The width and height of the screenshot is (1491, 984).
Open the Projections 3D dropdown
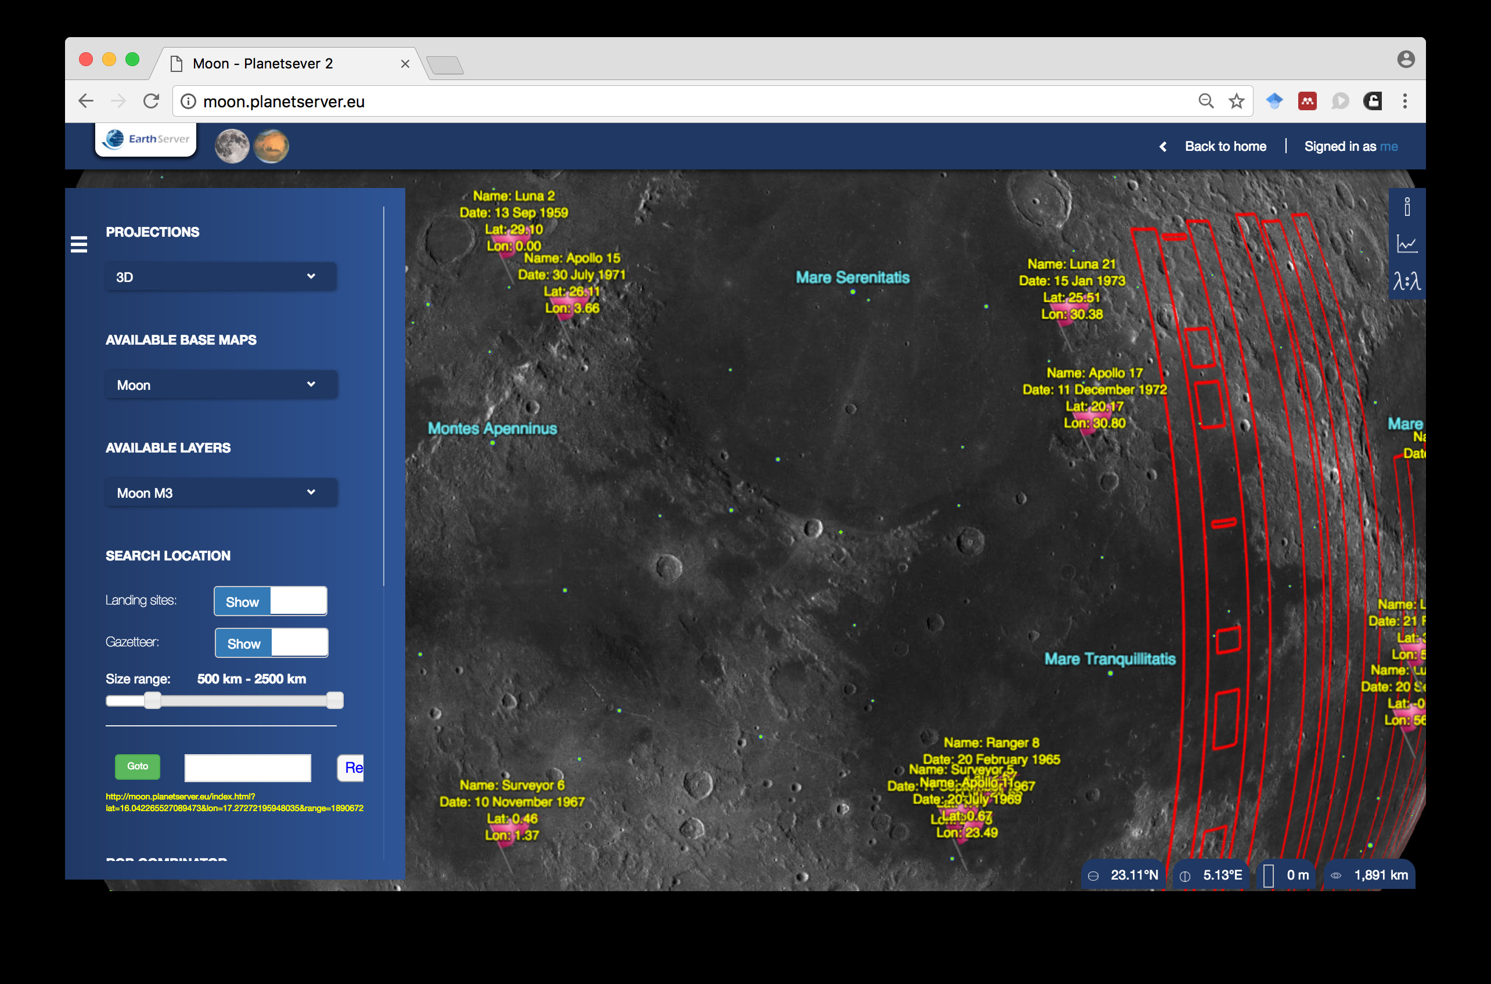coord(221,277)
